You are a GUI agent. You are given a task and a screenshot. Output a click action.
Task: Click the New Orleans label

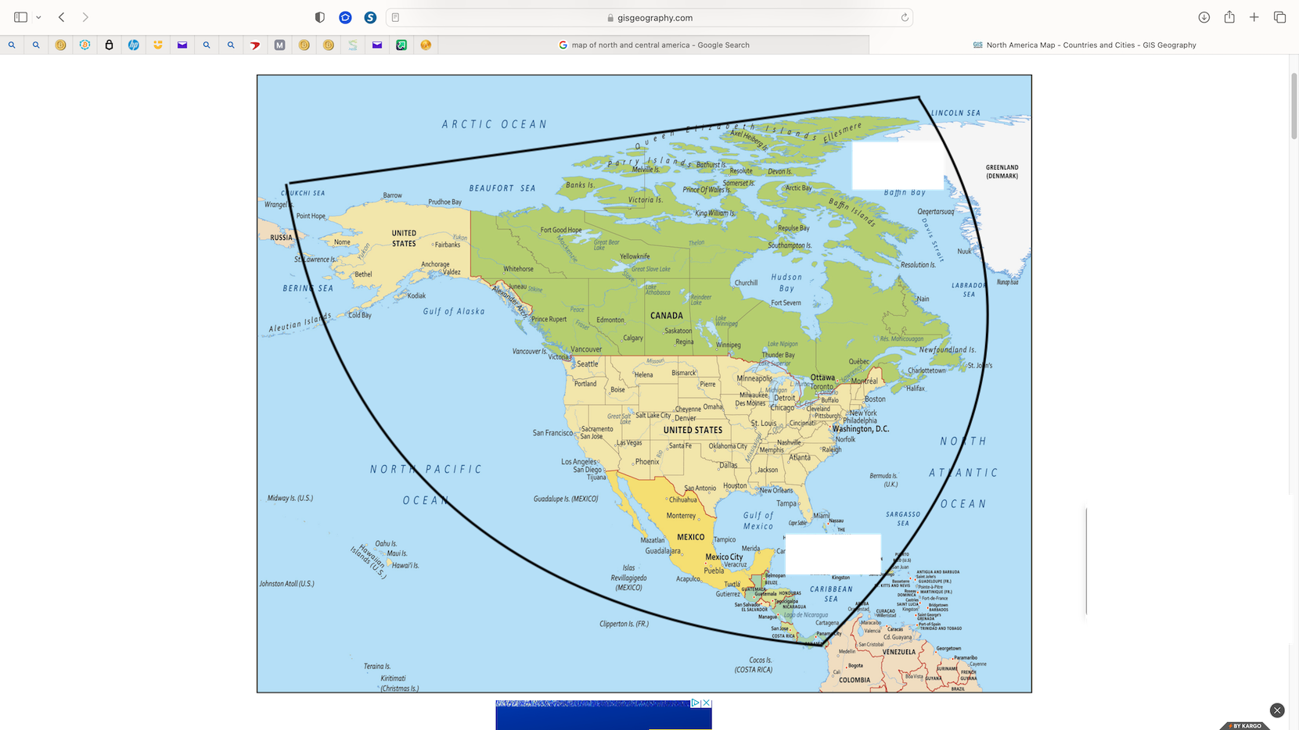pos(776,491)
